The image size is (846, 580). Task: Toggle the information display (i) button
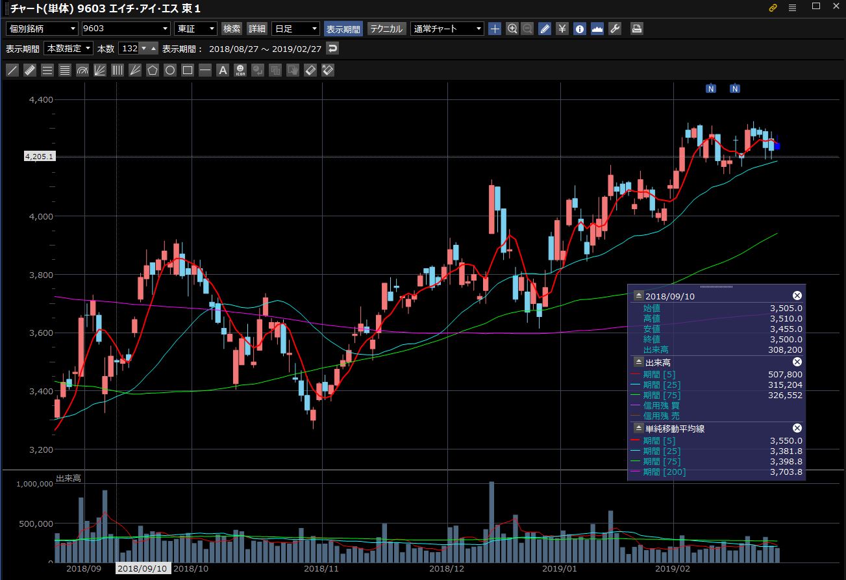click(580, 29)
